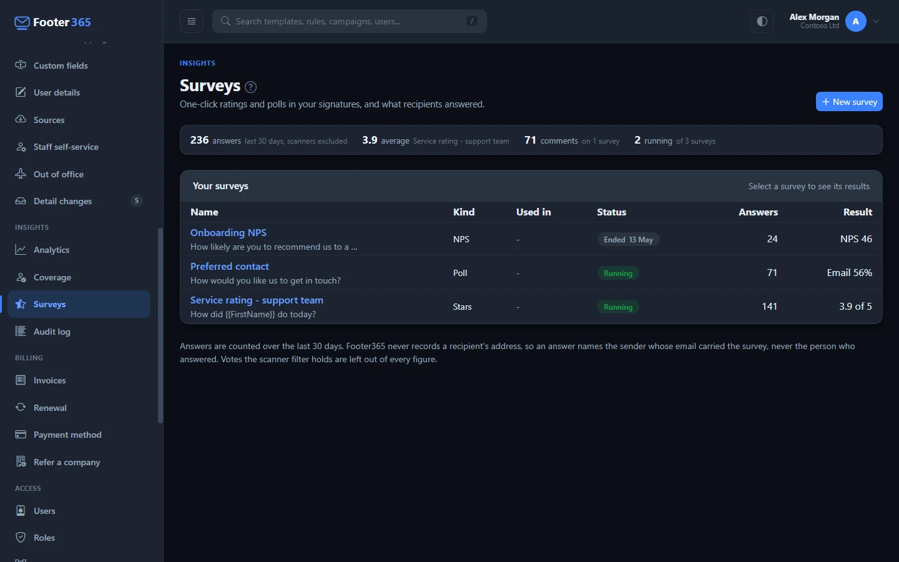Click the NPS 46 result value

point(856,239)
